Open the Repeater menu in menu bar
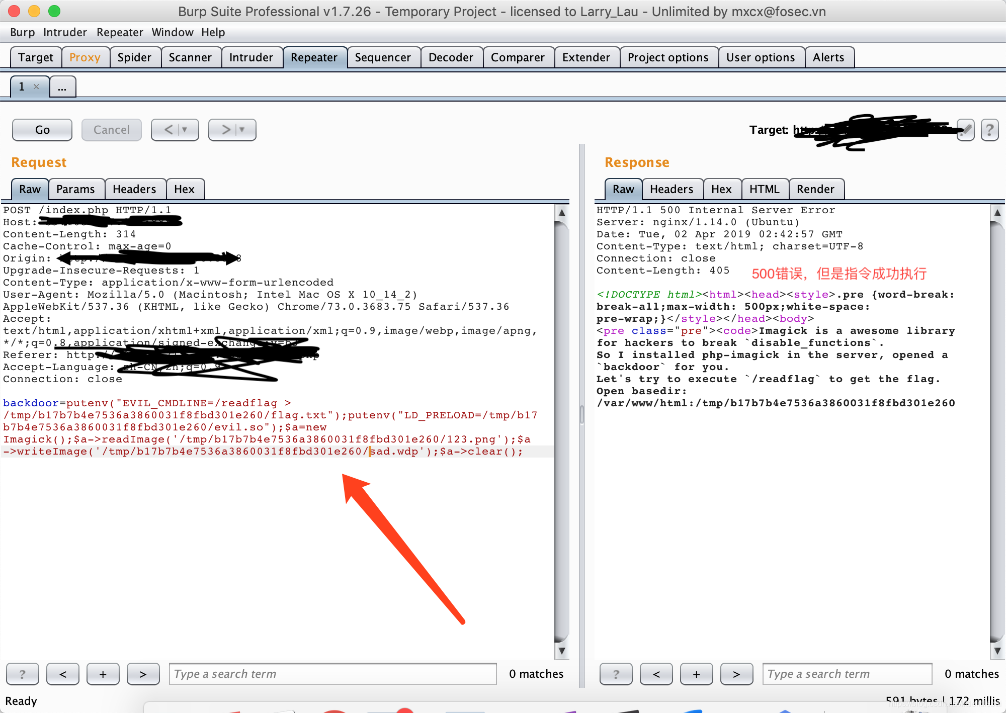 [x=120, y=32]
